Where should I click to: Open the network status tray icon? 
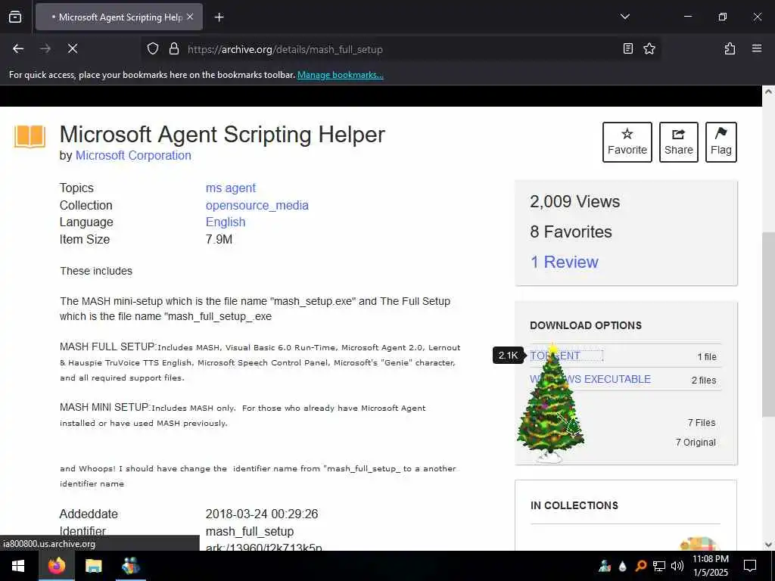pyautogui.click(x=659, y=566)
